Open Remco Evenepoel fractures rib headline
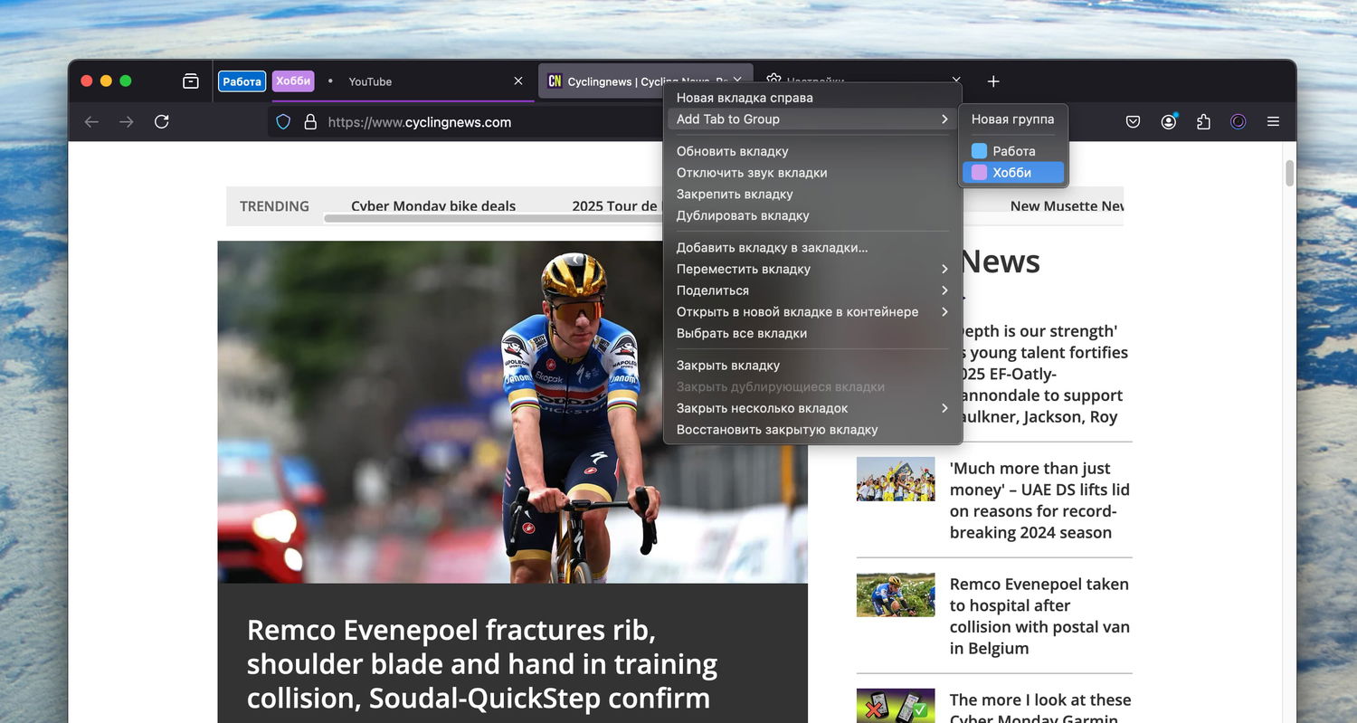 (x=481, y=664)
